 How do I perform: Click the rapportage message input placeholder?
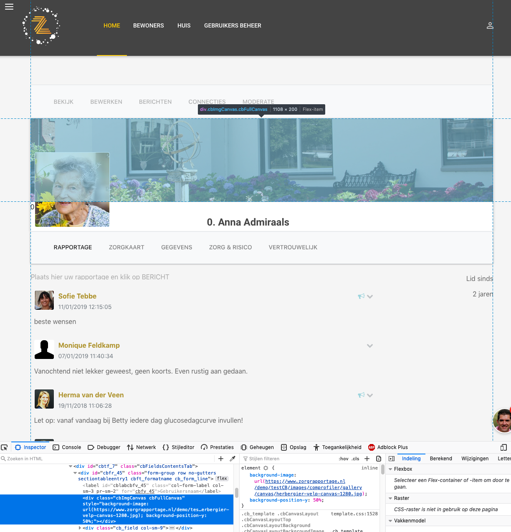100,277
